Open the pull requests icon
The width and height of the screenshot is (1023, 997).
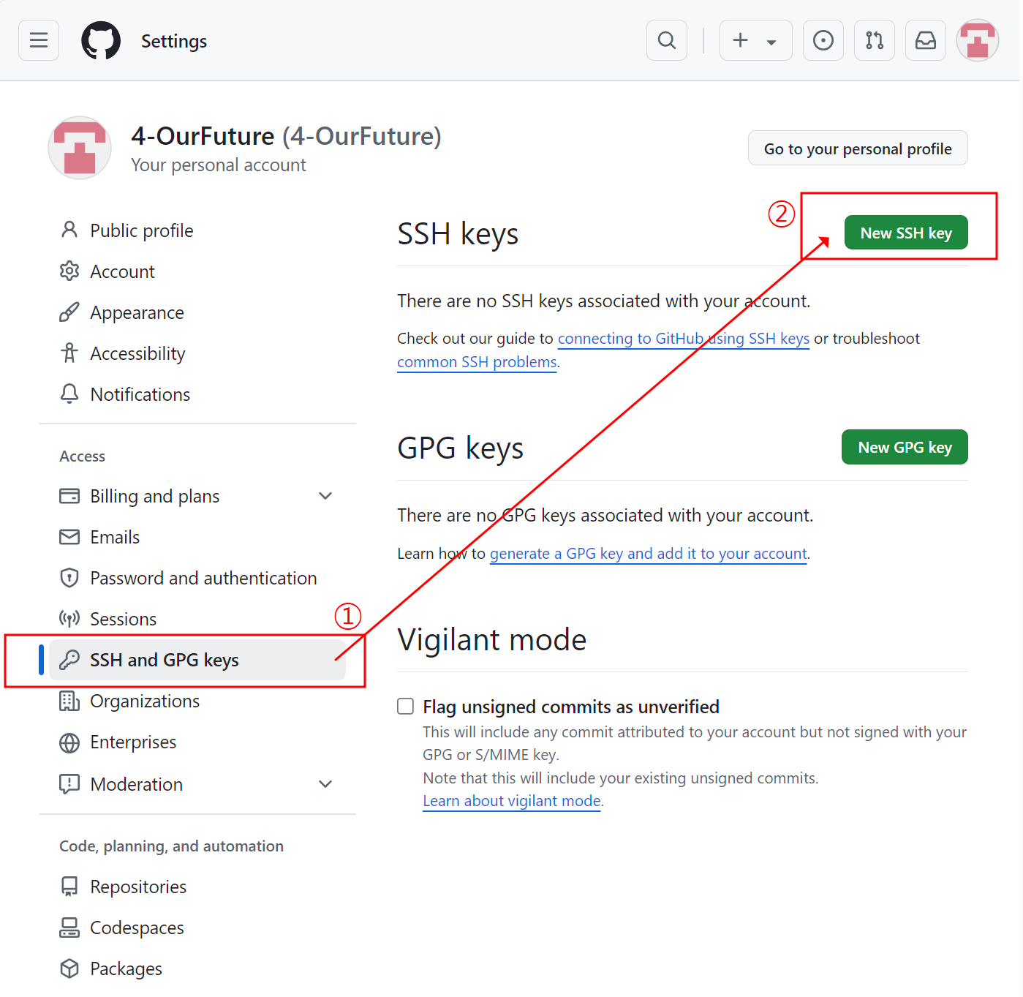875,40
